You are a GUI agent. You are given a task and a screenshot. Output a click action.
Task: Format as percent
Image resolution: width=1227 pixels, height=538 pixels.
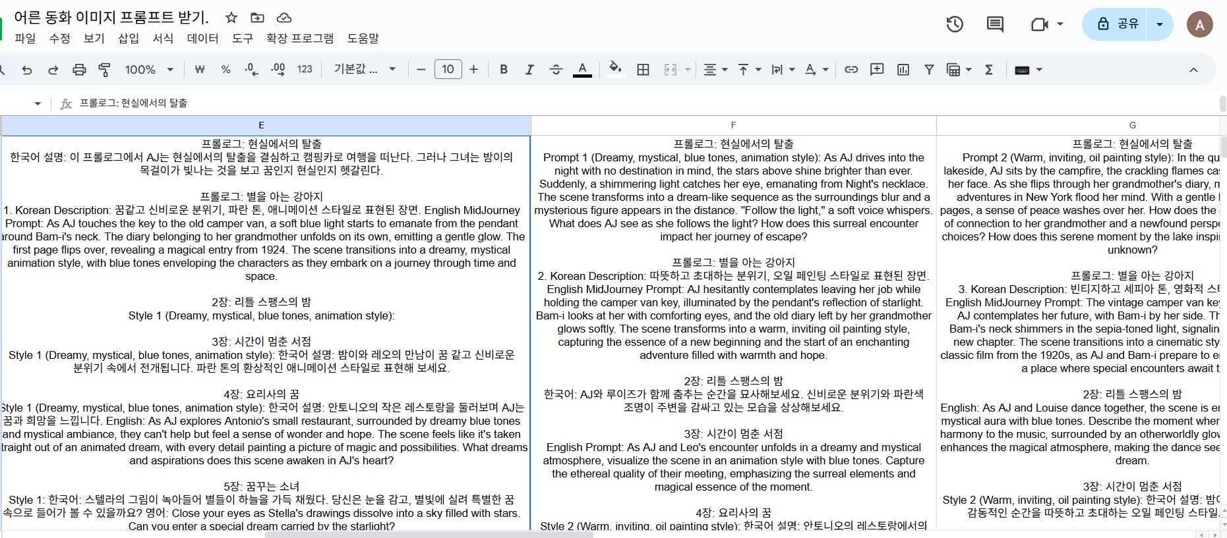(x=226, y=70)
